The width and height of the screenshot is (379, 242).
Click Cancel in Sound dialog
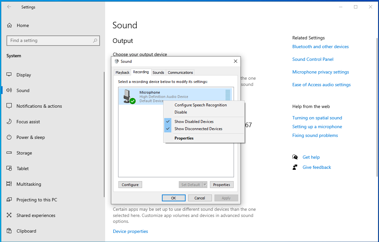click(x=200, y=198)
